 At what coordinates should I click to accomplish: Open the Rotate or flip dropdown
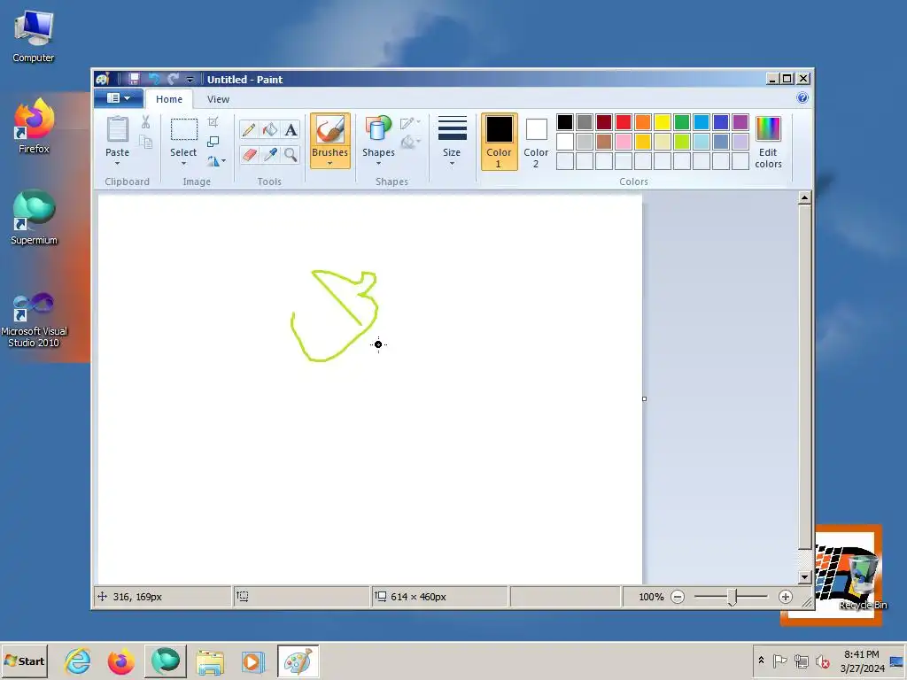point(216,161)
